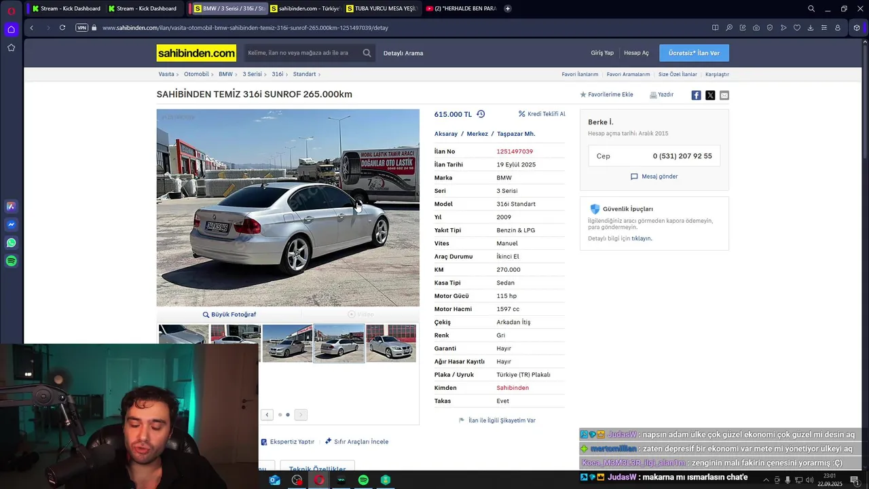
Task: Click Opera sidebar home icon
Action: [11, 29]
